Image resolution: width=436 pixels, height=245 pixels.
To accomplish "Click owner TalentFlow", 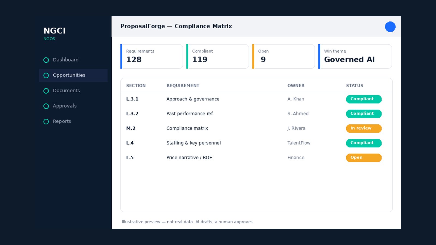I will coord(299,143).
